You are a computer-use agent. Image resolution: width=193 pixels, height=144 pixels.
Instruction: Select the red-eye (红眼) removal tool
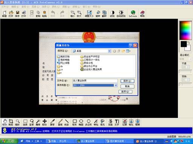tap(125, 123)
